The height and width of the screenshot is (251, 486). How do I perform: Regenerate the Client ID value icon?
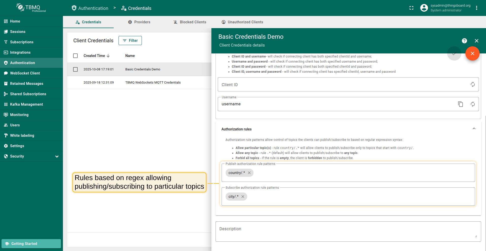pyautogui.click(x=473, y=85)
